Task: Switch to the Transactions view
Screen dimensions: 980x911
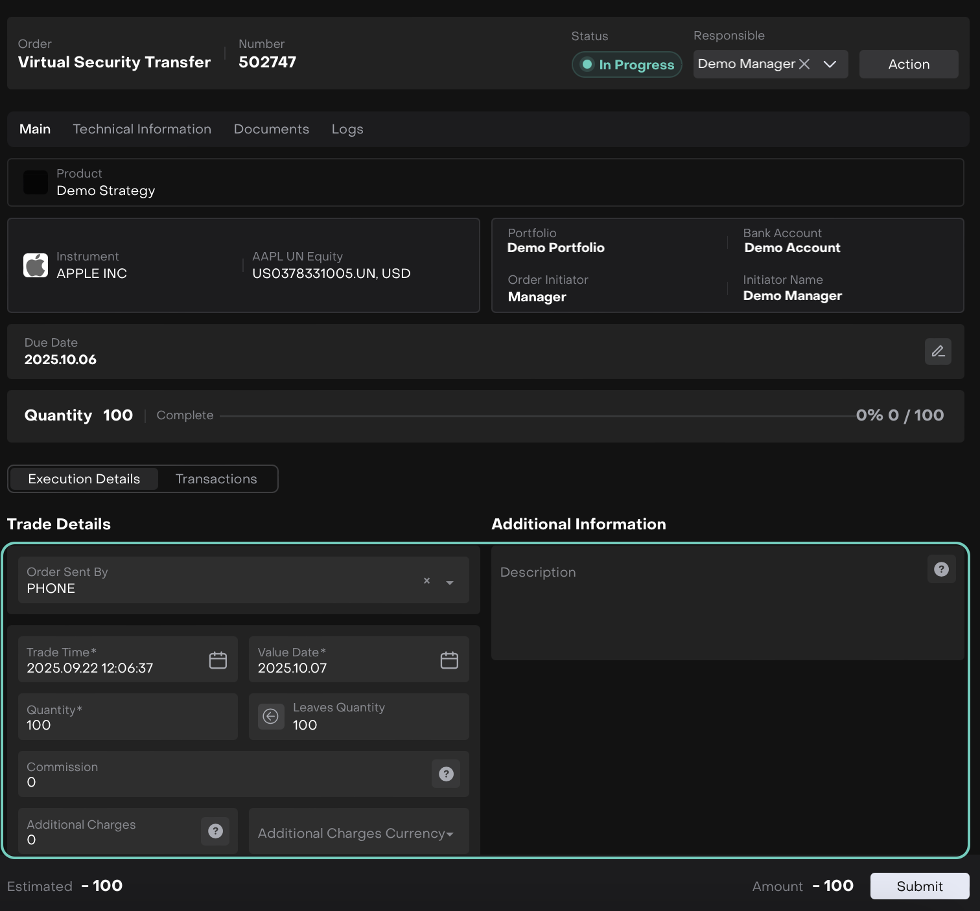Action: (216, 479)
